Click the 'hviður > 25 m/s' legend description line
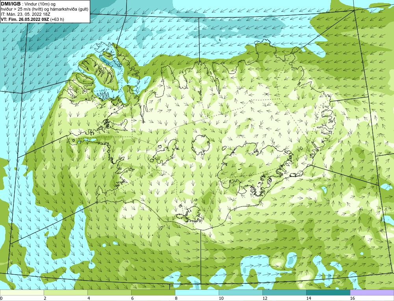The image size is (394, 301). click(x=45, y=9)
